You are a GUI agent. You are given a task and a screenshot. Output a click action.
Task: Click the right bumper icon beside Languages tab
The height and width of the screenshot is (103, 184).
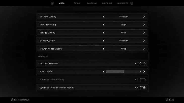pyautogui.click(x=131, y=3)
